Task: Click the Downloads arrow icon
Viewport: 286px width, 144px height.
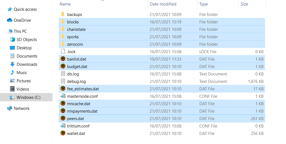Action: coord(12,64)
